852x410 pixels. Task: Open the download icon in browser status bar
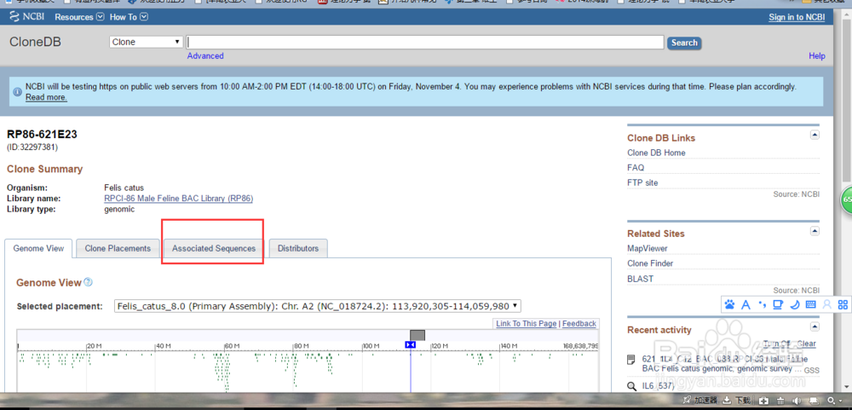[x=726, y=401]
